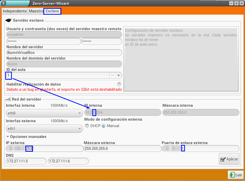Open the Interfaz externa eth1 dropdown
The height and width of the screenshot is (181, 245).
pos(44,128)
